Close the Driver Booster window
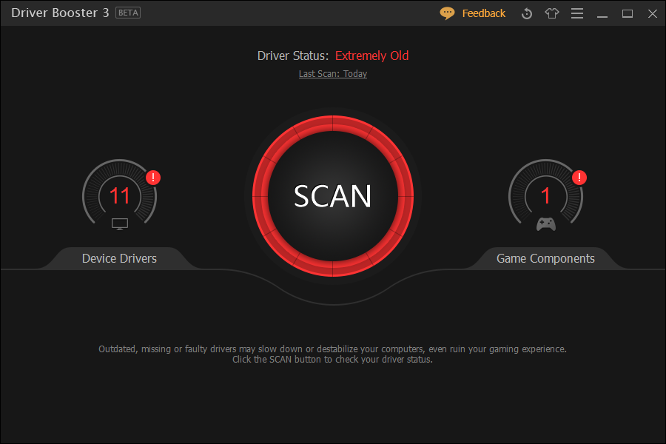The image size is (666, 444). [652, 13]
